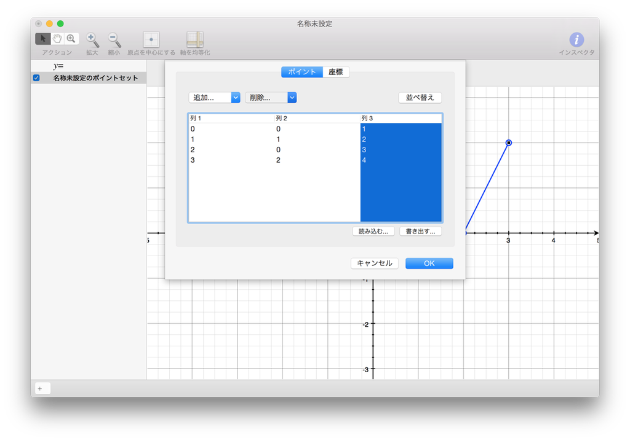
Task: Select the magnifier zoom tool
Action: pos(71,38)
